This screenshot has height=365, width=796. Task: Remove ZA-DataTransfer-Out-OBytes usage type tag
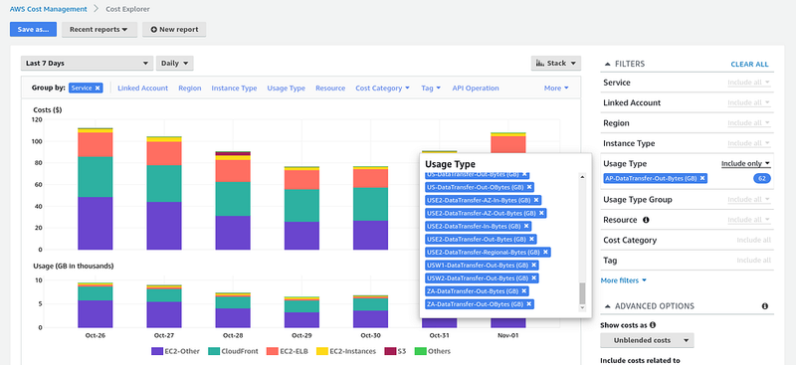pyautogui.click(x=528, y=304)
